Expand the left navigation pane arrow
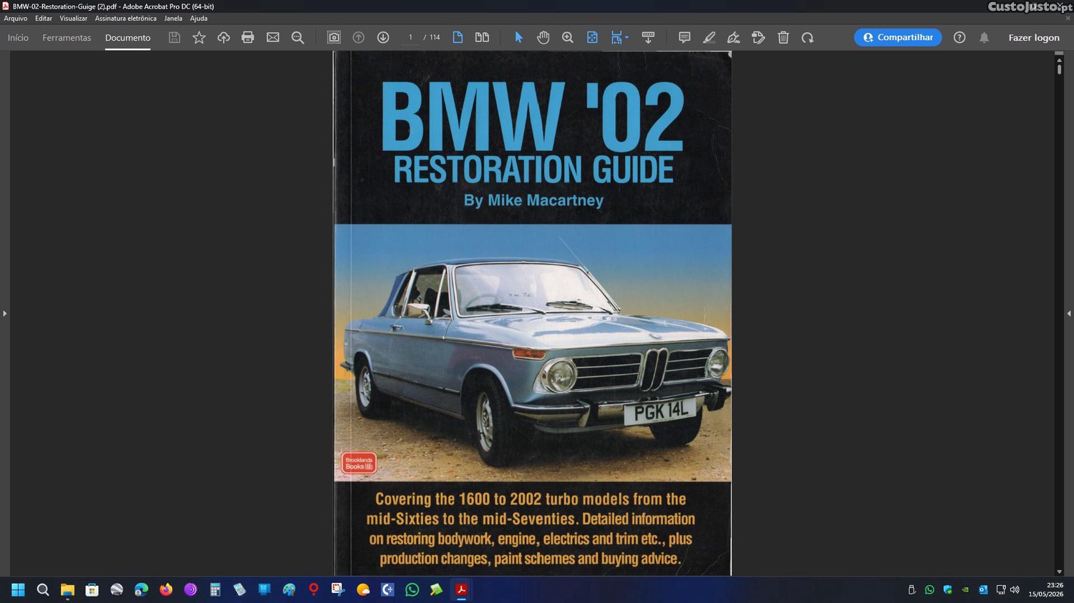 coord(4,313)
